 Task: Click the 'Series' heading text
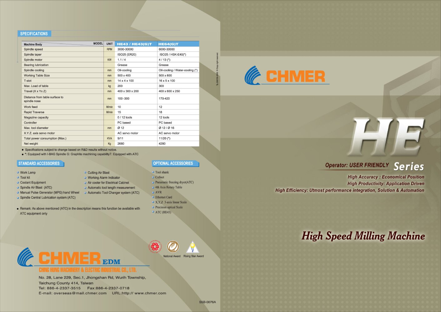click(x=409, y=166)
